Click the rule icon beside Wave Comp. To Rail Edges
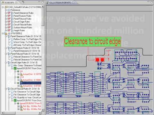This screenshot has height=115, width=154. (x=12, y=42)
